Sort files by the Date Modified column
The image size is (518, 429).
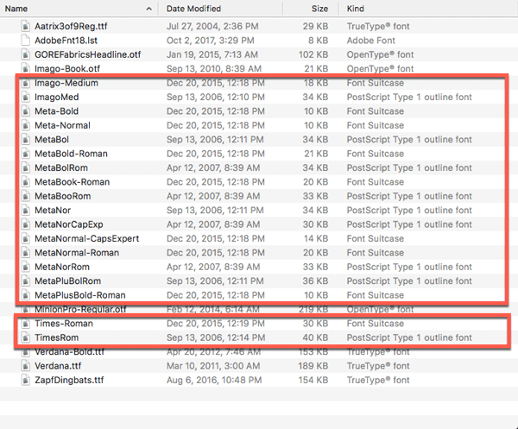[x=193, y=9]
